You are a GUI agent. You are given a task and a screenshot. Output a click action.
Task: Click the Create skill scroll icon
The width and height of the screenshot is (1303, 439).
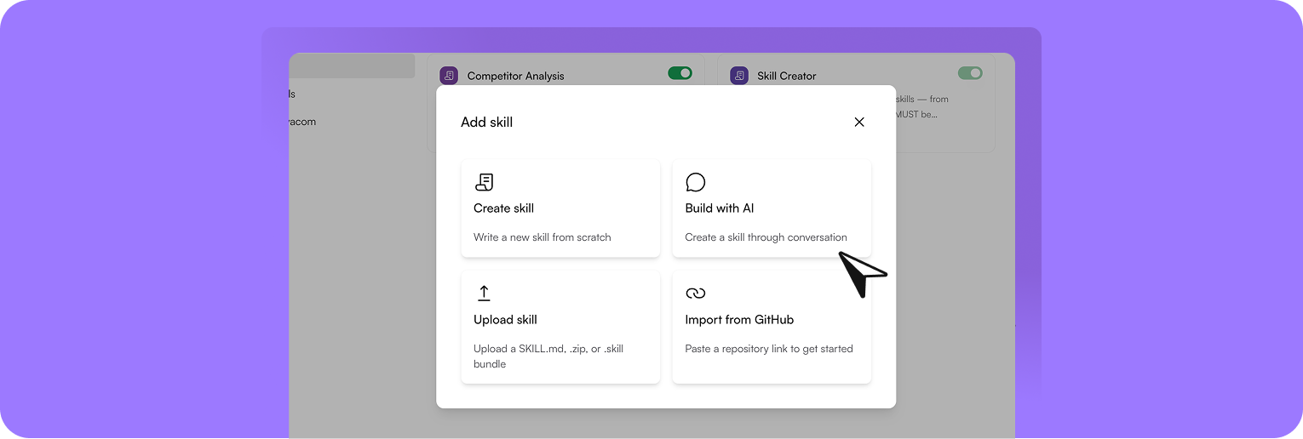pos(484,182)
